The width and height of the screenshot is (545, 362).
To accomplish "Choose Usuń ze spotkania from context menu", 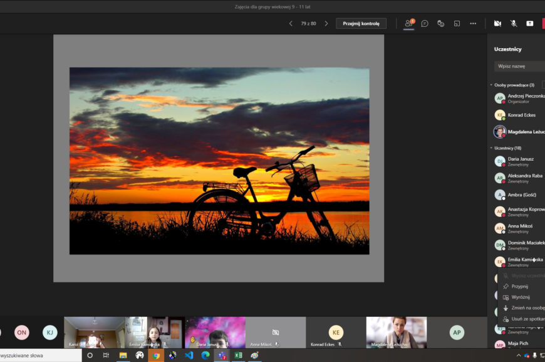I will [521, 319].
